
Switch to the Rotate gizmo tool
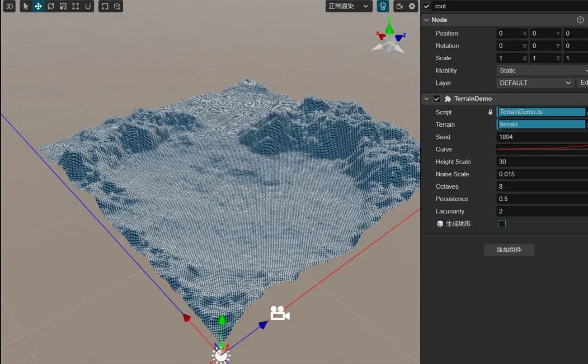pyautogui.click(x=51, y=6)
